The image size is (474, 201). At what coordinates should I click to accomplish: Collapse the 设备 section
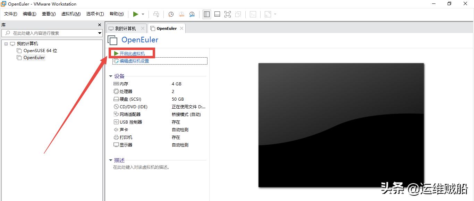[111, 76]
